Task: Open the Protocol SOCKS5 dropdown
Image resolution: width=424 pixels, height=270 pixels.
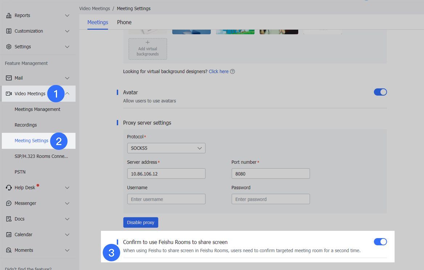Action: pos(166,148)
